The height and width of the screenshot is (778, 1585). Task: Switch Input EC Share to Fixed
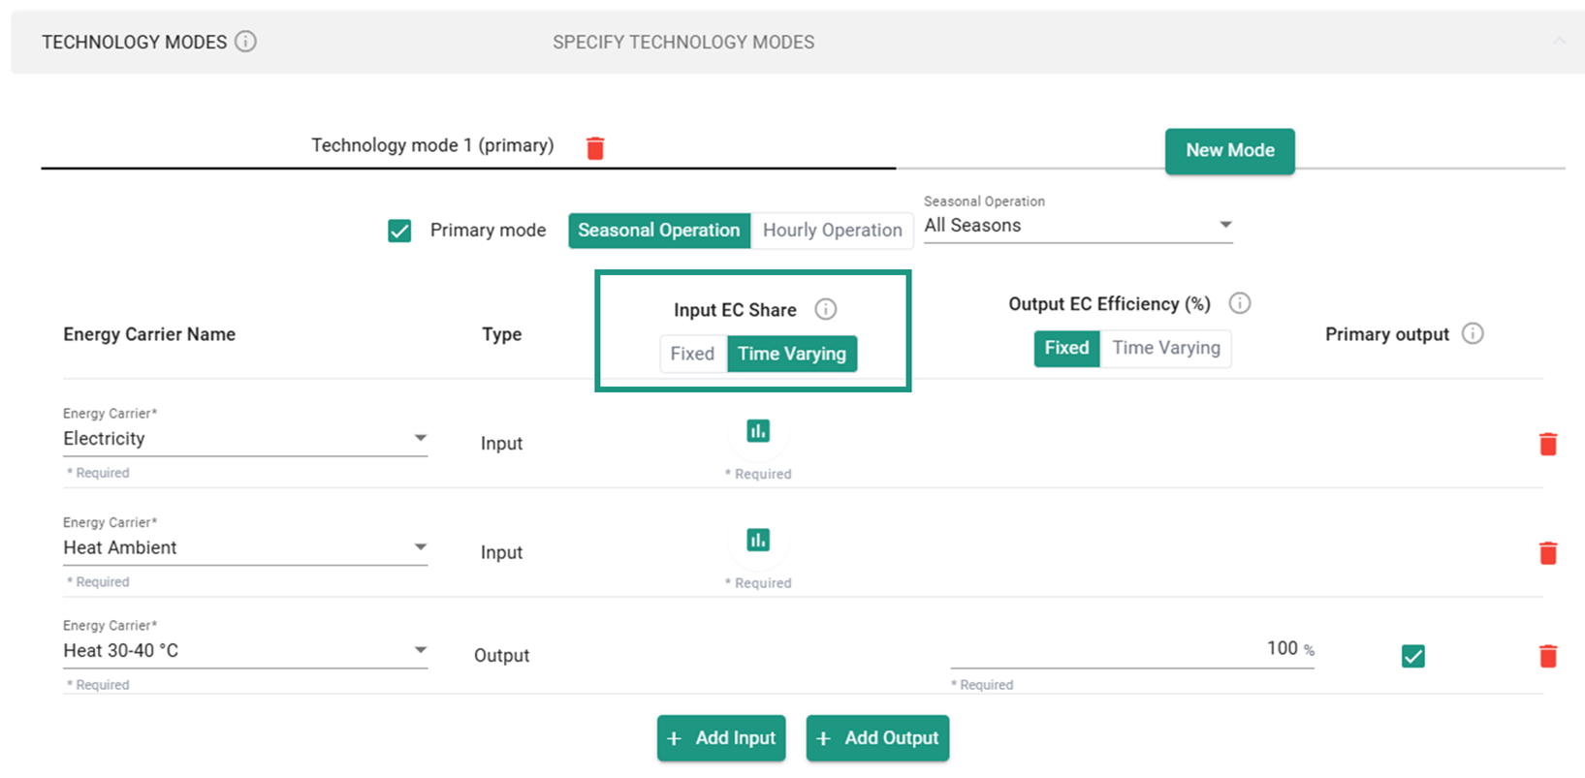click(x=692, y=354)
